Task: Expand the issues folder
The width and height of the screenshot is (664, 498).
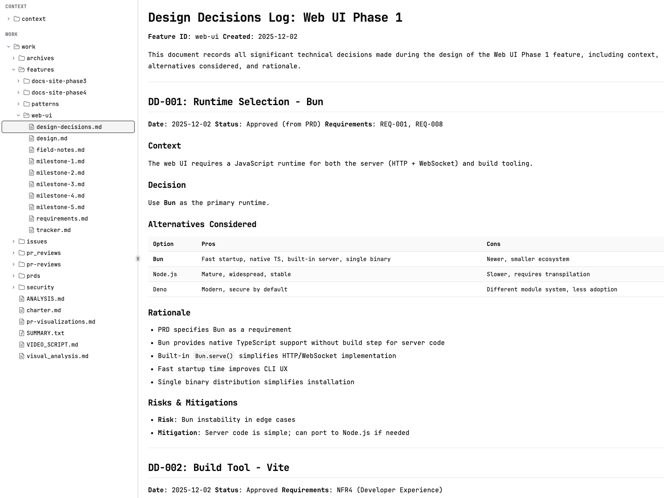Action: pyautogui.click(x=14, y=241)
